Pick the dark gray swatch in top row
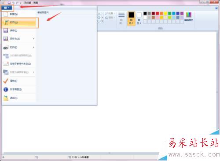This screenshot has height=161, width=220. point(149,14)
